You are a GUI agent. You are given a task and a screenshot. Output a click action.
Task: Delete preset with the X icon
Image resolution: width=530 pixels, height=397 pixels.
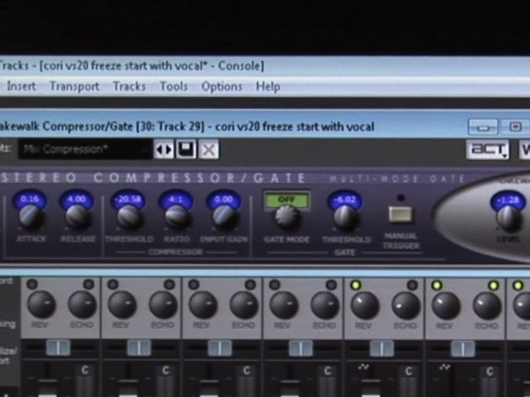(x=209, y=149)
